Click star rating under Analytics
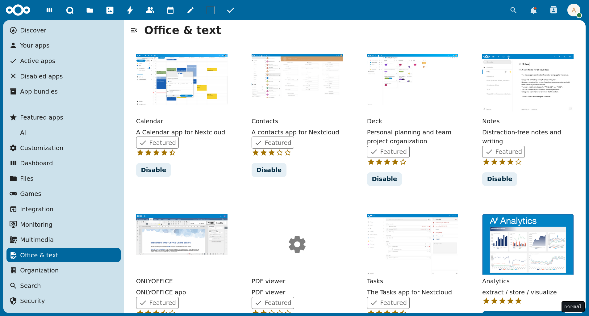 pos(502,301)
